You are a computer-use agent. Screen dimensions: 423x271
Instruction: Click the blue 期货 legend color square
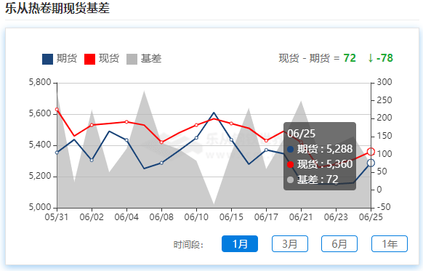[x=47, y=59]
